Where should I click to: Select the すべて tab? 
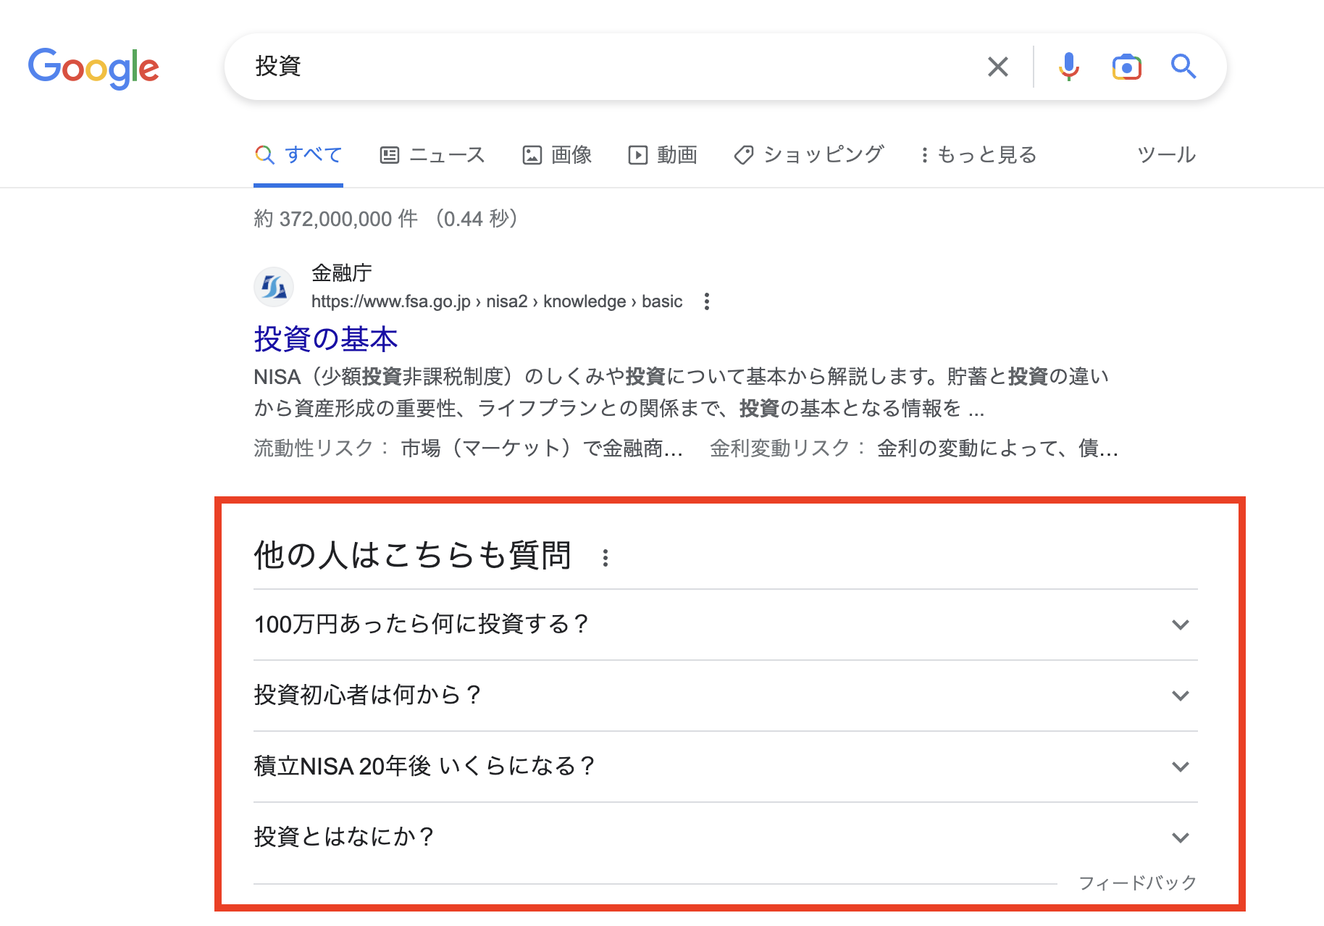(x=298, y=154)
